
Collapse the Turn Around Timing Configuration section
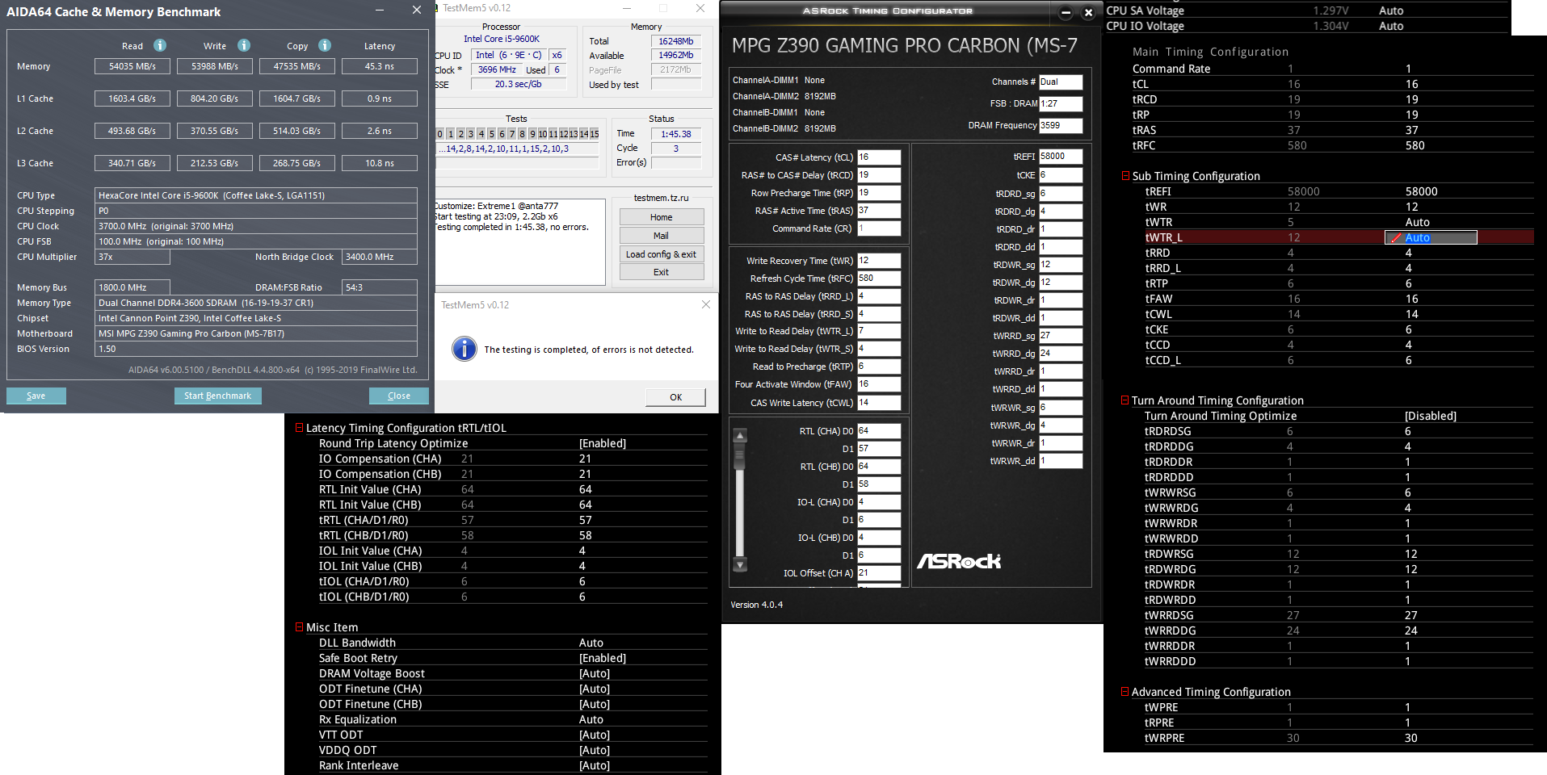1125,400
